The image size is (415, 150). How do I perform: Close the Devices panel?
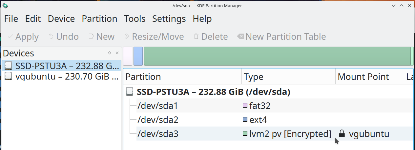[x=117, y=53]
